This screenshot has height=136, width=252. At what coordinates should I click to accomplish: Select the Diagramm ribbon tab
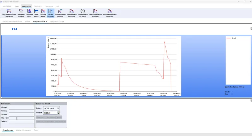coord(26,6)
